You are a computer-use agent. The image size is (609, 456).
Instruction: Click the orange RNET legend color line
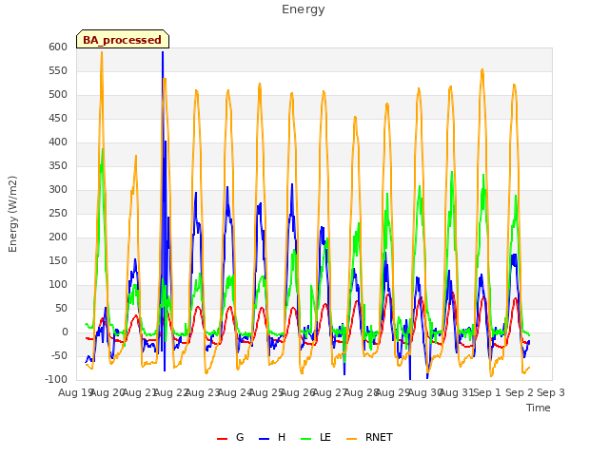coord(351,439)
